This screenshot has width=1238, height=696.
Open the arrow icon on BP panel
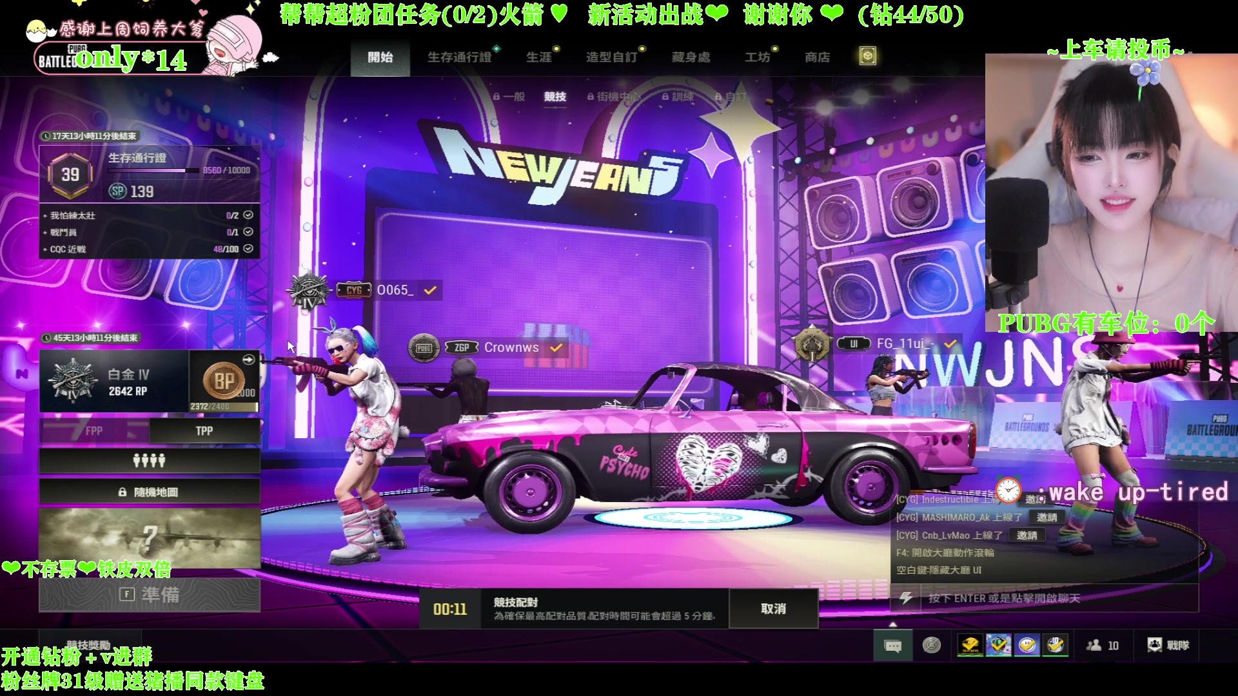tap(248, 359)
